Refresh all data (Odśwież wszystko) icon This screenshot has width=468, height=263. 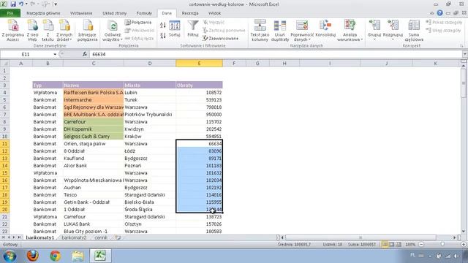(113, 26)
